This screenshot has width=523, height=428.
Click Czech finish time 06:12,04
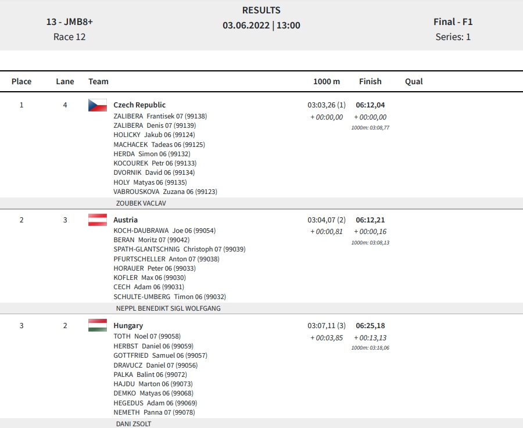click(370, 105)
